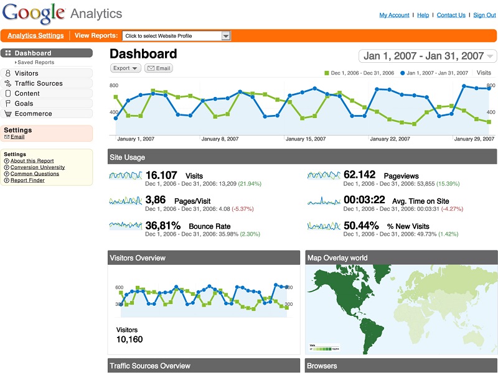The image size is (498, 373).
Task: Click the Map Overlay world panel header
Action: (x=402, y=257)
